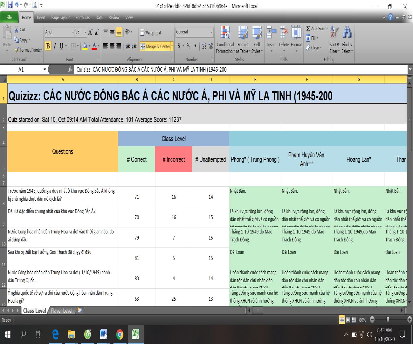Apply the red Font Color
Screen dimensions: 413x344
click(x=94, y=47)
